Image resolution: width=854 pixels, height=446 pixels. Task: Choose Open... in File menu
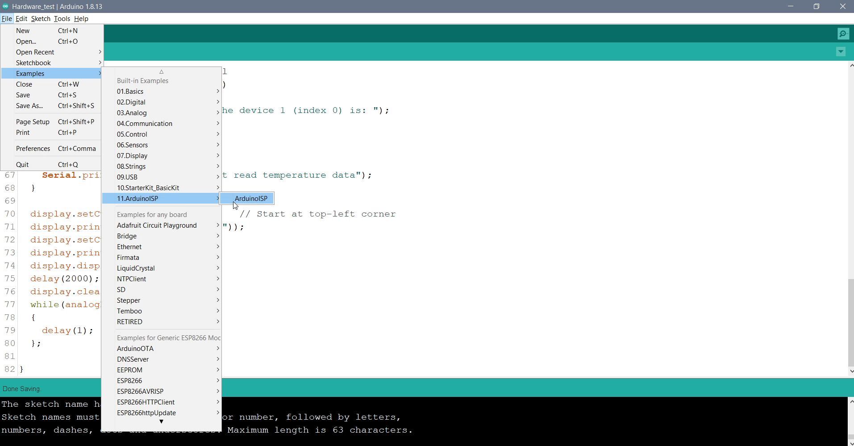point(52,42)
